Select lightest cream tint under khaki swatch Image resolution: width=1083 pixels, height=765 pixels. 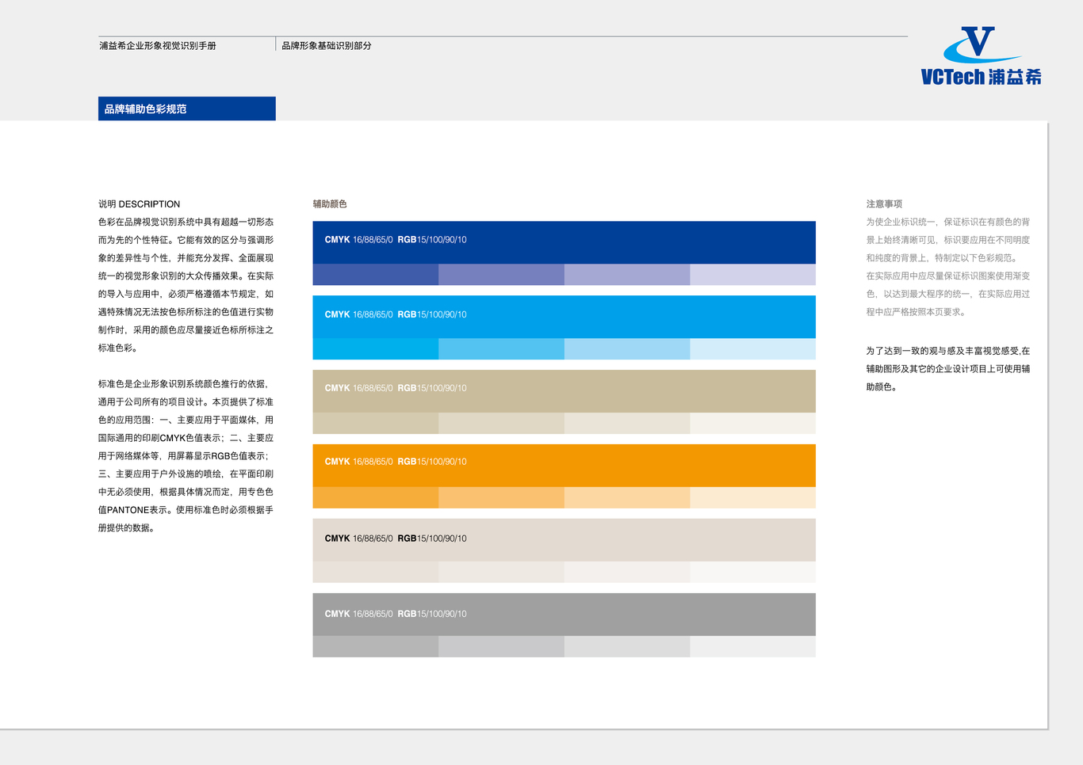tap(752, 423)
